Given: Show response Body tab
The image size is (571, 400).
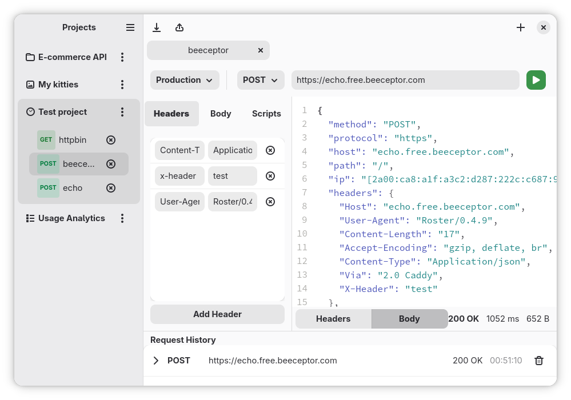Looking at the screenshot, I should click(409, 319).
